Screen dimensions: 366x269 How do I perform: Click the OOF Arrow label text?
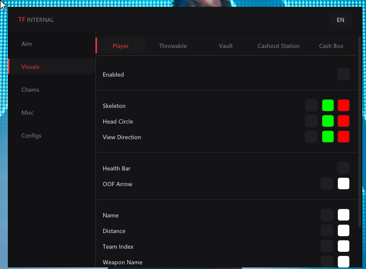[x=117, y=184]
